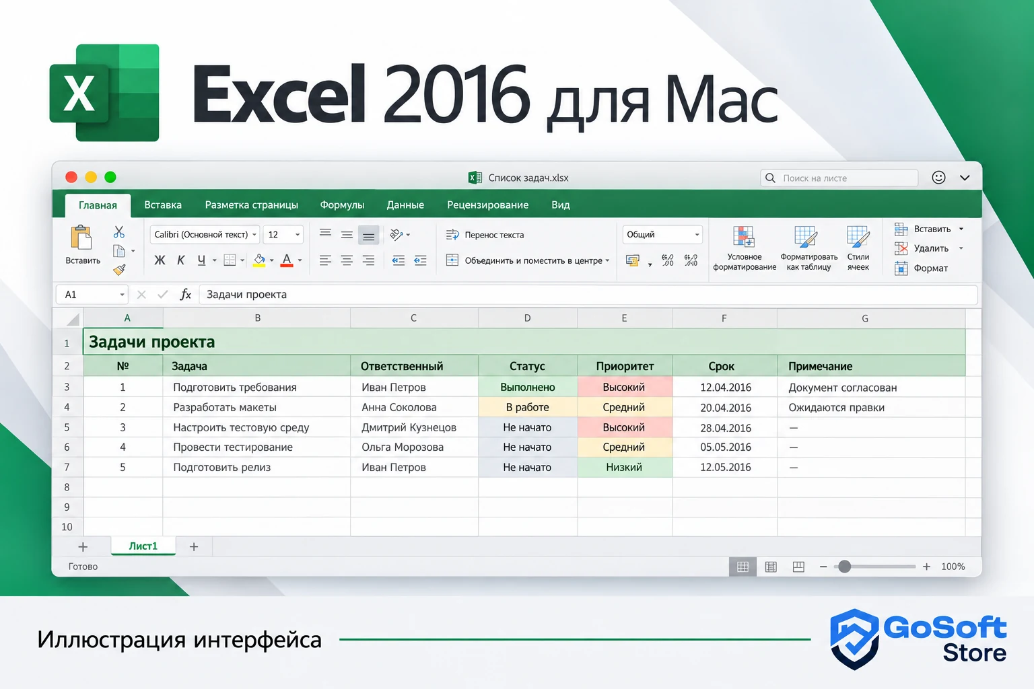Select the Format Painter brush icon
This screenshot has height=689, width=1034.
(x=119, y=270)
